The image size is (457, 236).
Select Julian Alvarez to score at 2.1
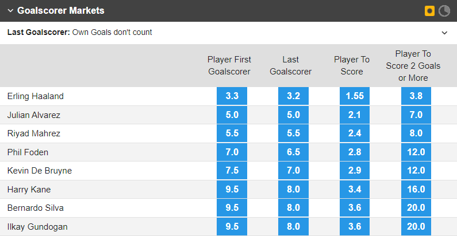coord(355,115)
